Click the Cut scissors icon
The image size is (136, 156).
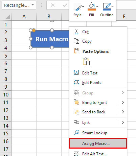point(76,32)
